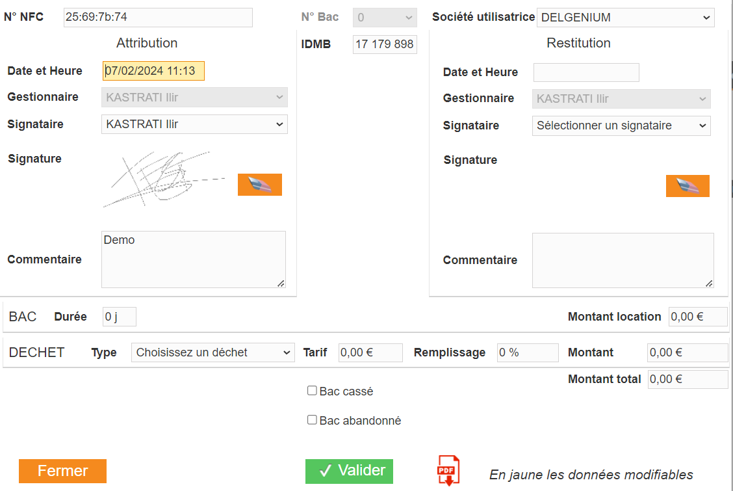Download the PDF document icon

tap(449, 470)
